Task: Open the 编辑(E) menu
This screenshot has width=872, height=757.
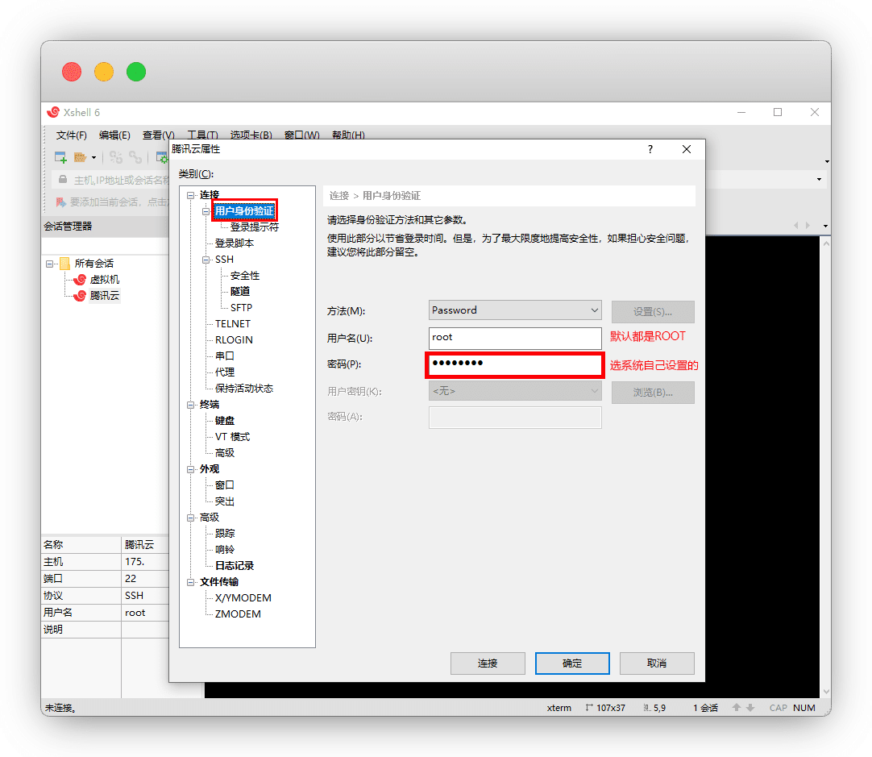Action: click(114, 135)
